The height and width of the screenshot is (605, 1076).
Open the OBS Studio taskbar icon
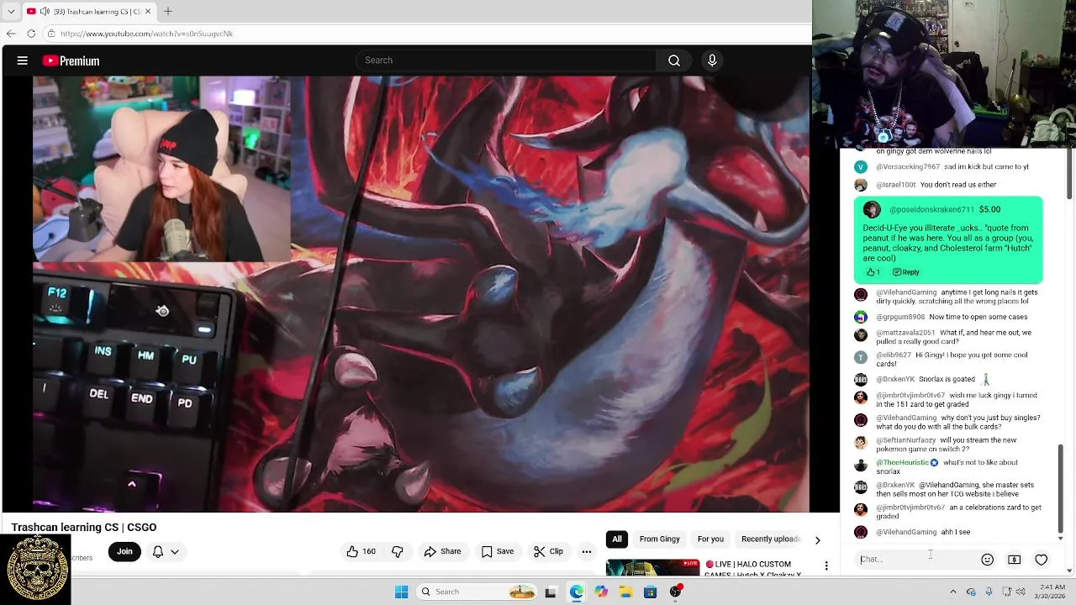tap(675, 592)
